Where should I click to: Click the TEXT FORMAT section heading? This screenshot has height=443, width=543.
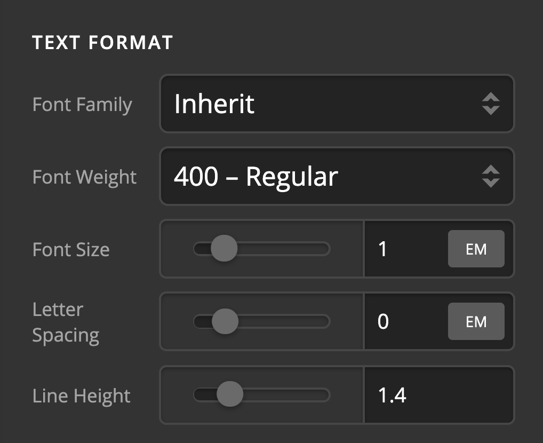102,43
